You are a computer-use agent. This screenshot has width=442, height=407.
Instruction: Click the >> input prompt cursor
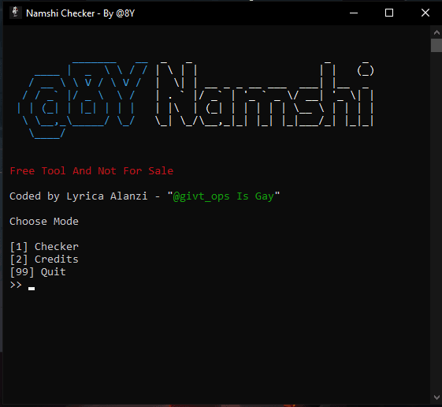(32, 288)
